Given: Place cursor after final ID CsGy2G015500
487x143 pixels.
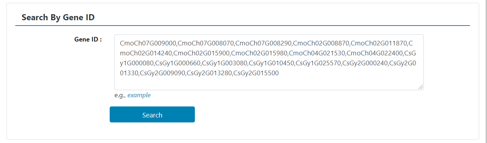Looking at the screenshot, I should [279, 73].
